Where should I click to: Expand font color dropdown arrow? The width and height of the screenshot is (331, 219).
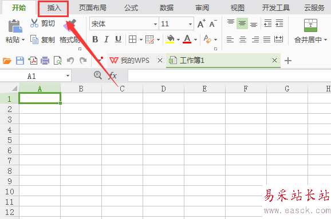[x=195, y=39]
